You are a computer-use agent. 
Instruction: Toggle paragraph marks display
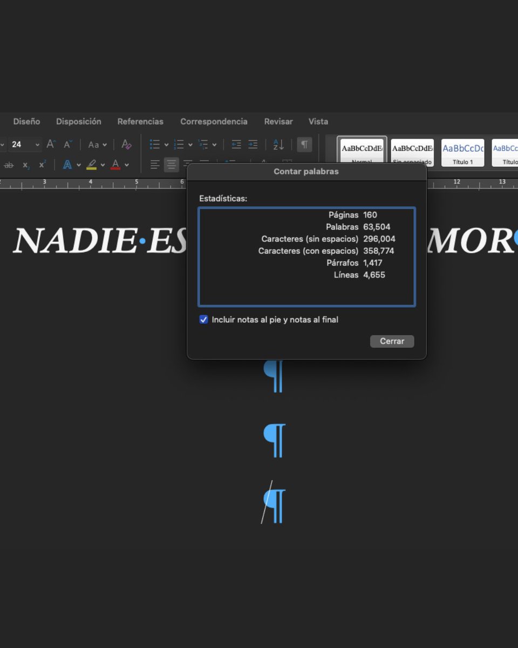coord(304,144)
